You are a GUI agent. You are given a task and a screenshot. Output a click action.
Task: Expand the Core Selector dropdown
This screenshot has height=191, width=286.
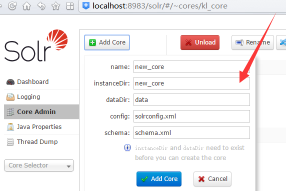click(x=39, y=165)
